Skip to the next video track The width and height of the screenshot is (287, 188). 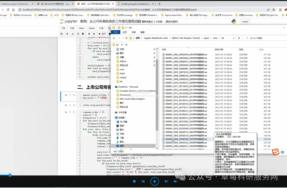[x=166, y=181]
